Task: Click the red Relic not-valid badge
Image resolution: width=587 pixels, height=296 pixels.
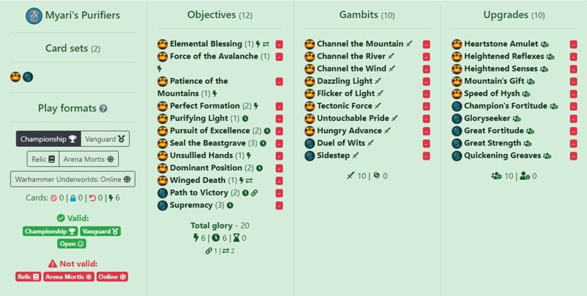Action: [28, 276]
